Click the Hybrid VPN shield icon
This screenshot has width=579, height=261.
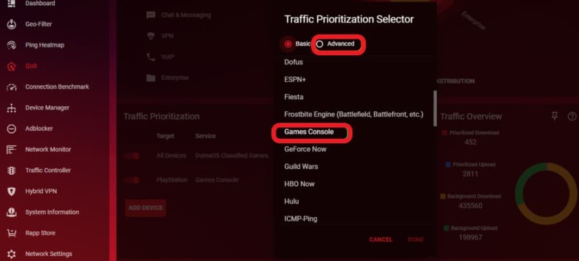[12, 192]
